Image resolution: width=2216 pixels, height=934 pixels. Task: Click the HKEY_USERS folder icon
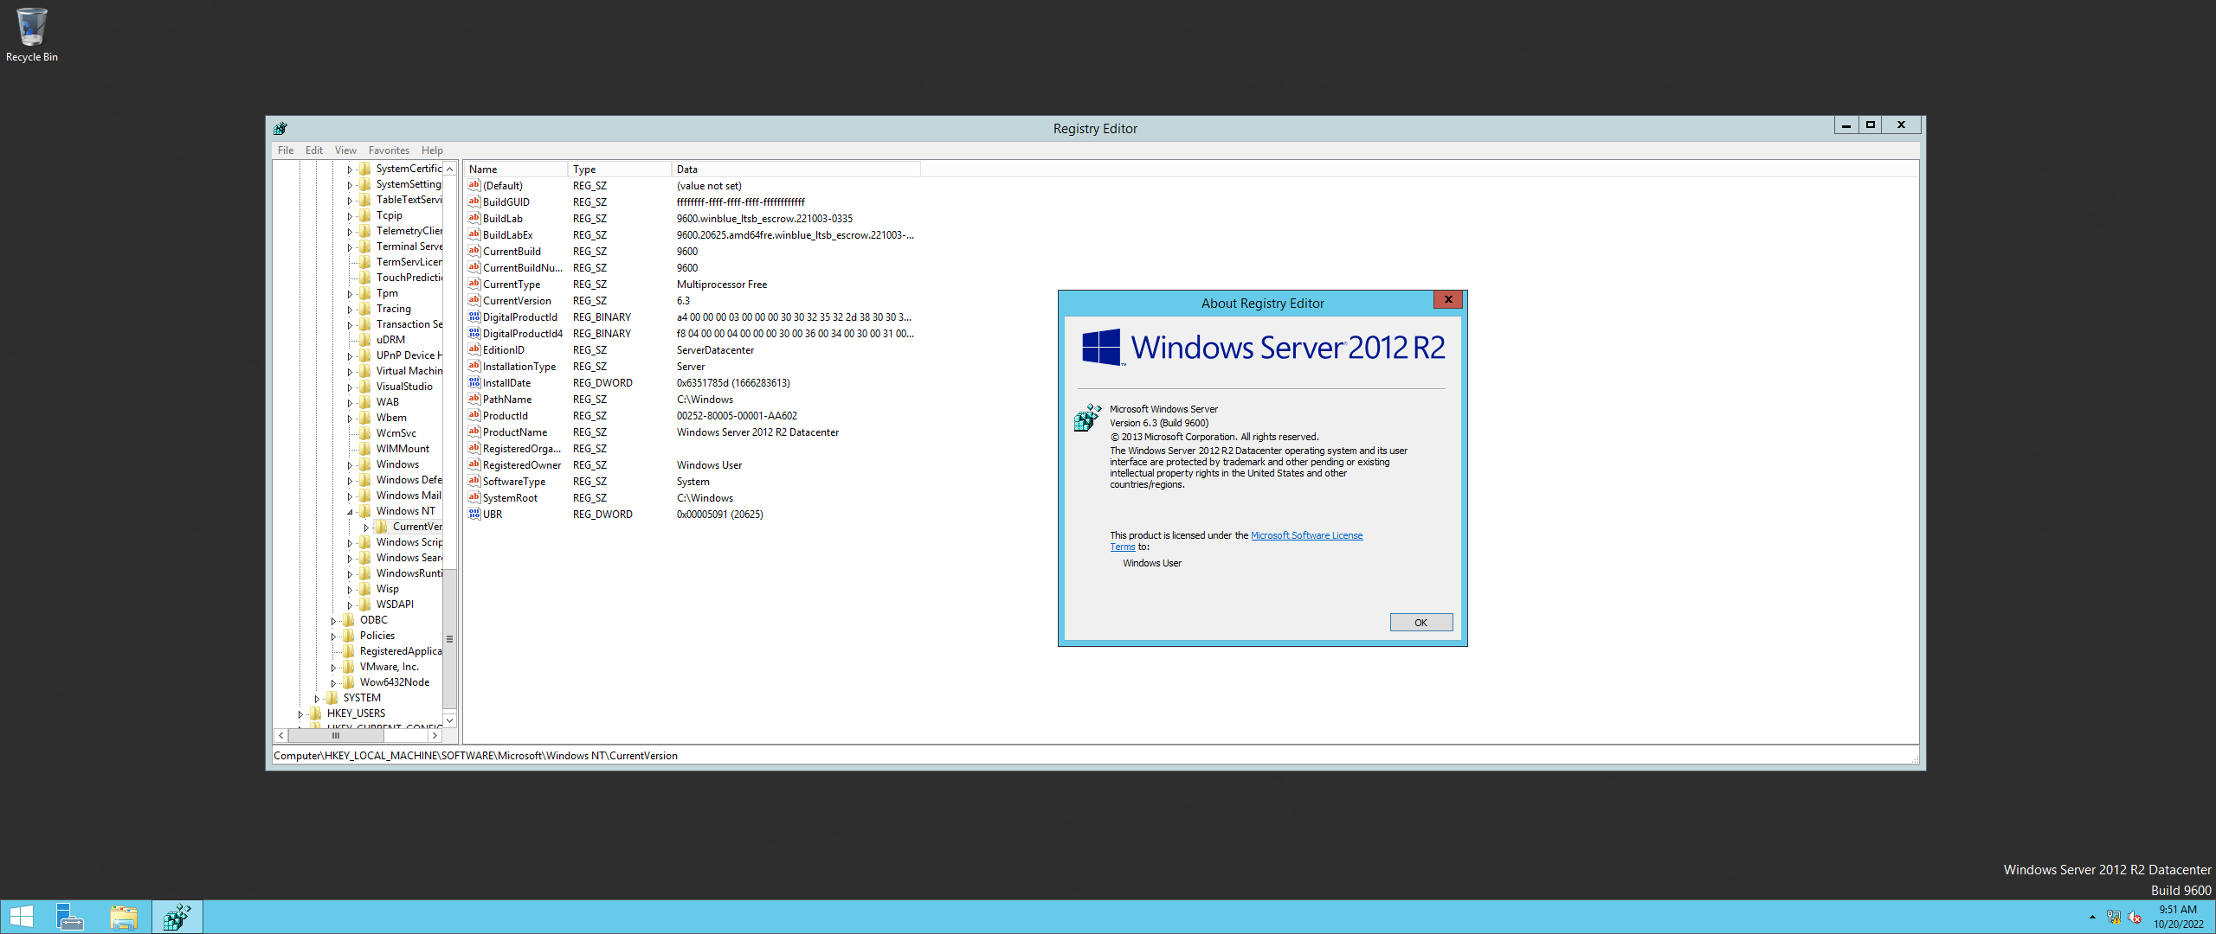click(316, 713)
